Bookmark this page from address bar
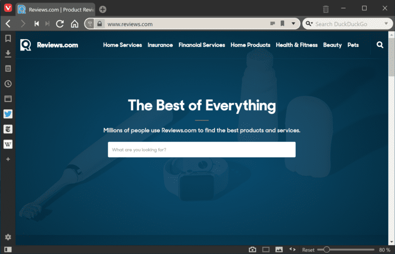This screenshot has width=395, height=254. [282, 24]
